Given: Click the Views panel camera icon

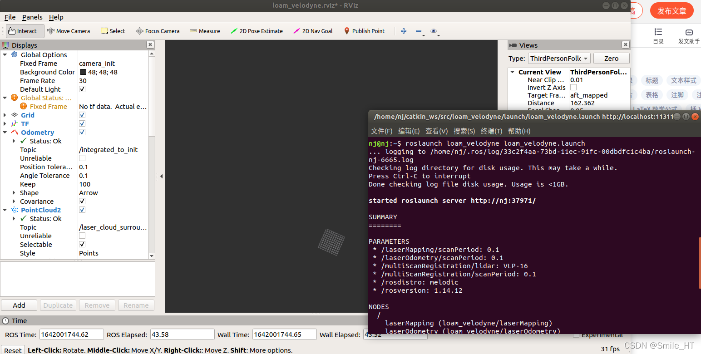Looking at the screenshot, I should coord(513,45).
